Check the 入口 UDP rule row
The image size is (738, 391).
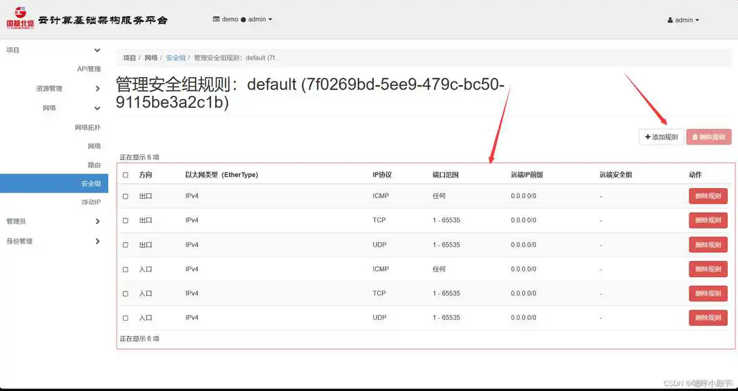point(125,318)
